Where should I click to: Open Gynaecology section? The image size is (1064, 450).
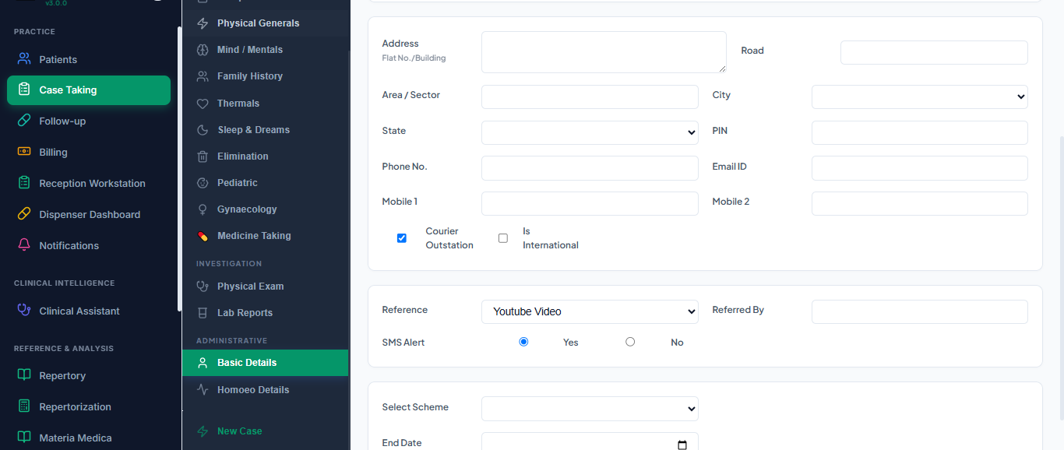[265, 209]
